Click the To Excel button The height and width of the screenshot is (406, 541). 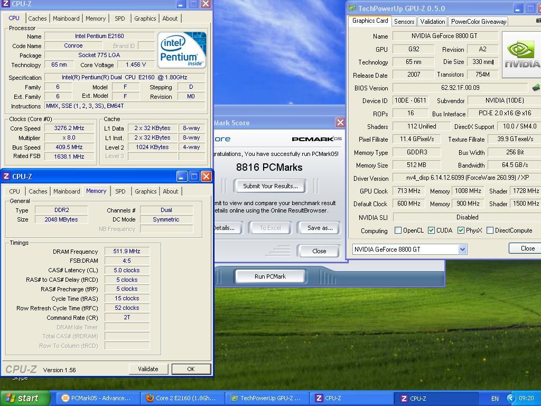[270, 228]
